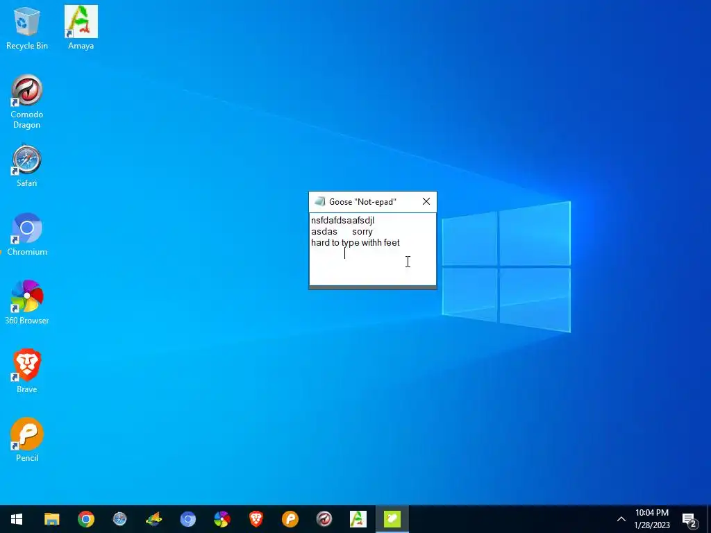This screenshot has width=711, height=533.
Task: Launch 360 Browser from the taskbar
Action: point(221,519)
